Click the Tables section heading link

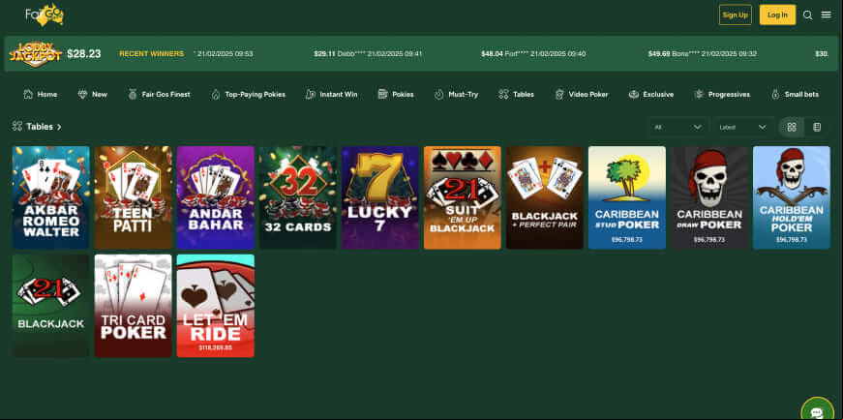pyautogui.click(x=40, y=127)
